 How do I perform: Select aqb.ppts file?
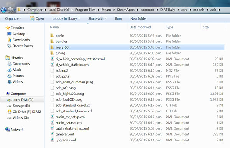136,76
